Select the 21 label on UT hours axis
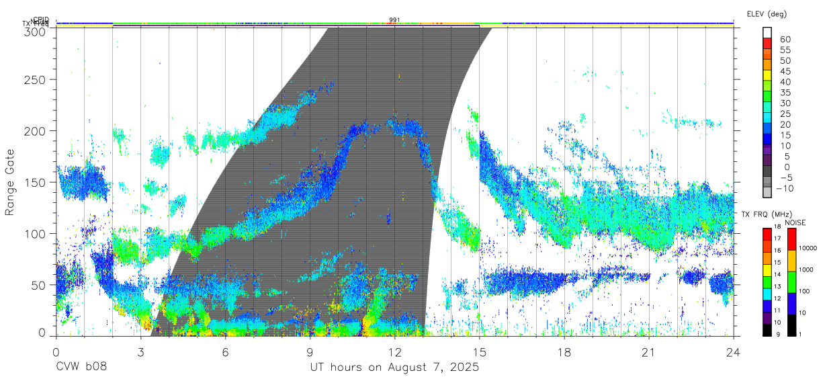The image size is (825, 381). point(649,352)
